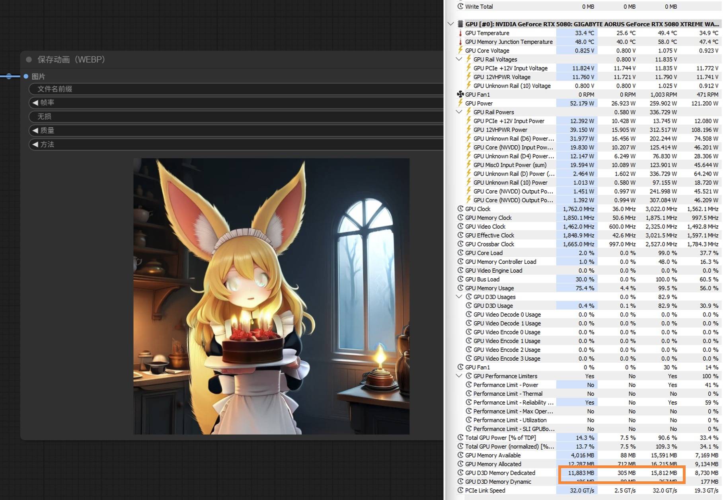This screenshot has width=727, height=500.
Task: Toggle the 无损 lossless option
Action: pyautogui.click(x=236, y=117)
